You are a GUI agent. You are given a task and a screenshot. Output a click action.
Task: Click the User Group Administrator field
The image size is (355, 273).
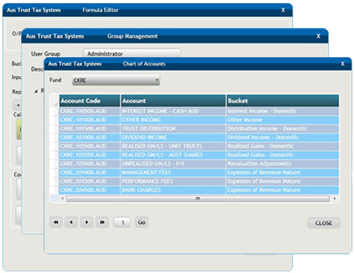tap(132, 53)
